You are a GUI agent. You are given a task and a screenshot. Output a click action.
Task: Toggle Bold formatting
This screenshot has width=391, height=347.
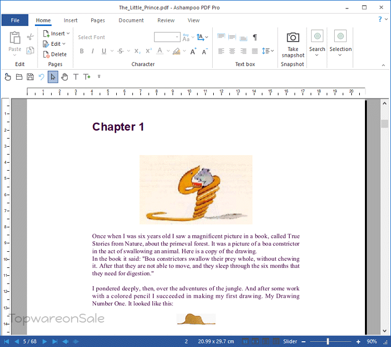(x=81, y=51)
